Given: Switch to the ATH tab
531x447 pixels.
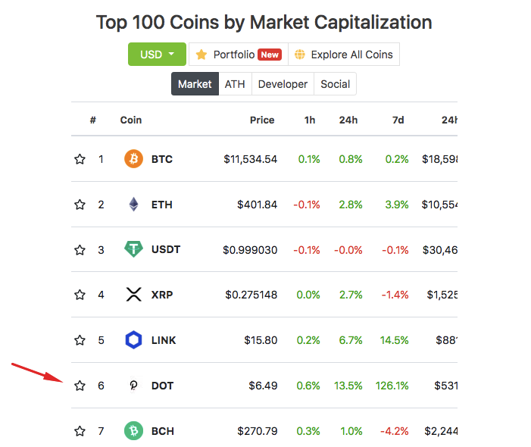Looking at the screenshot, I should tap(235, 83).
